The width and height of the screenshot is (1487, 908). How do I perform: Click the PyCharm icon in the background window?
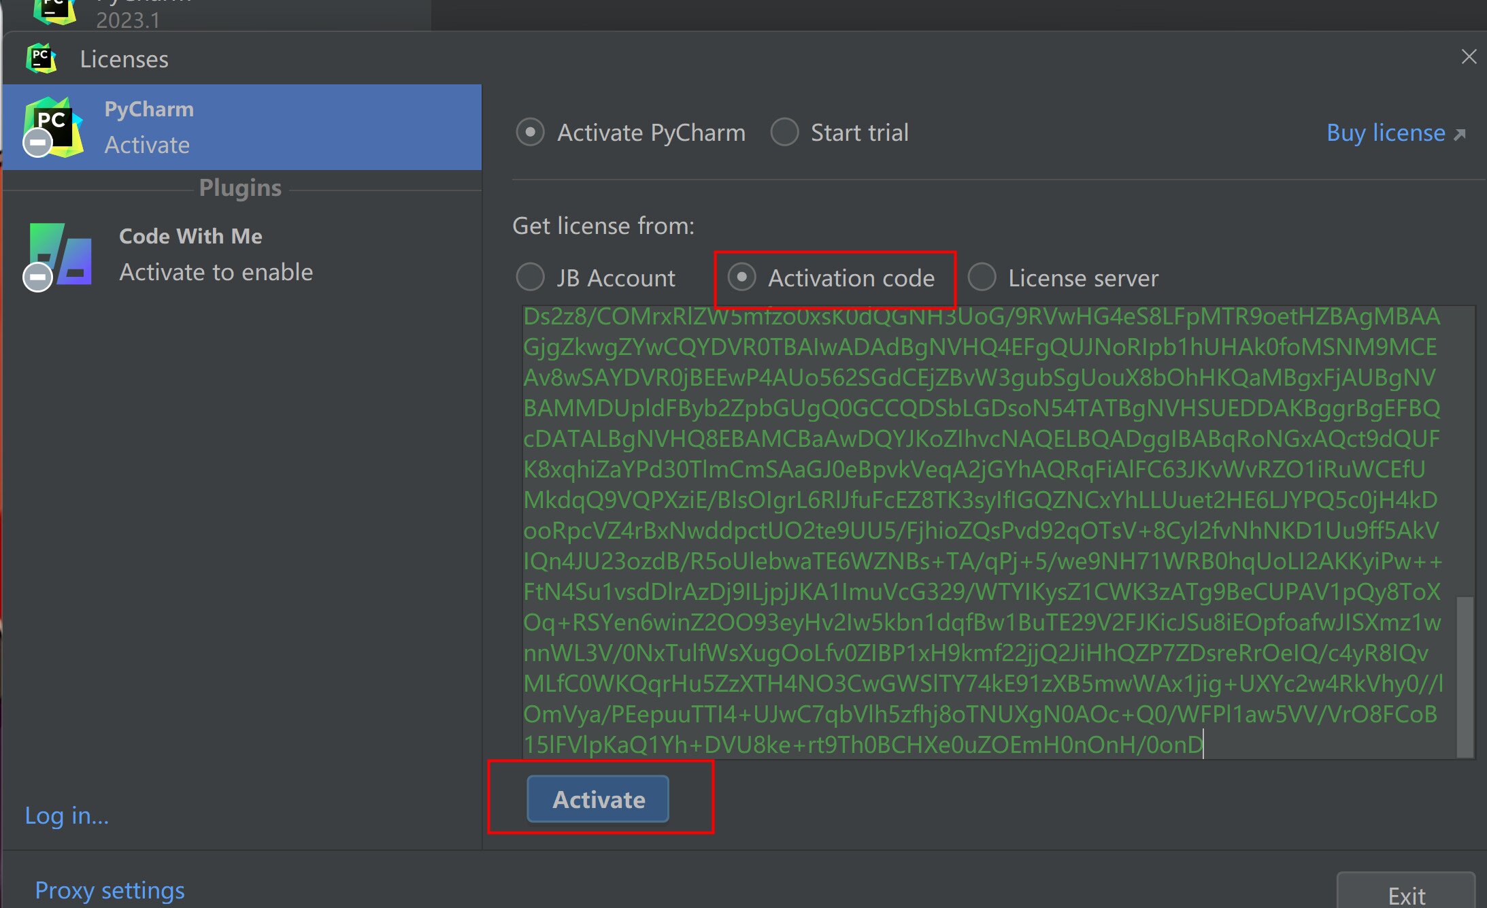click(54, 12)
